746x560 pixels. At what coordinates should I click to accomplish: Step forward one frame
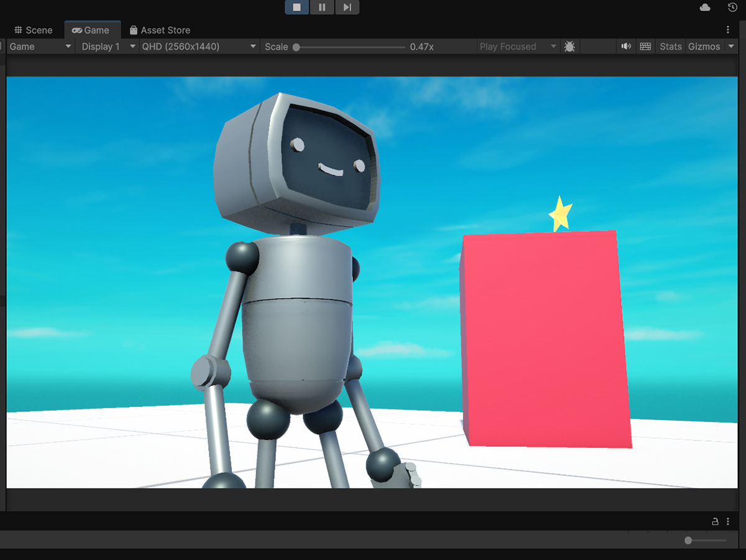[347, 7]
